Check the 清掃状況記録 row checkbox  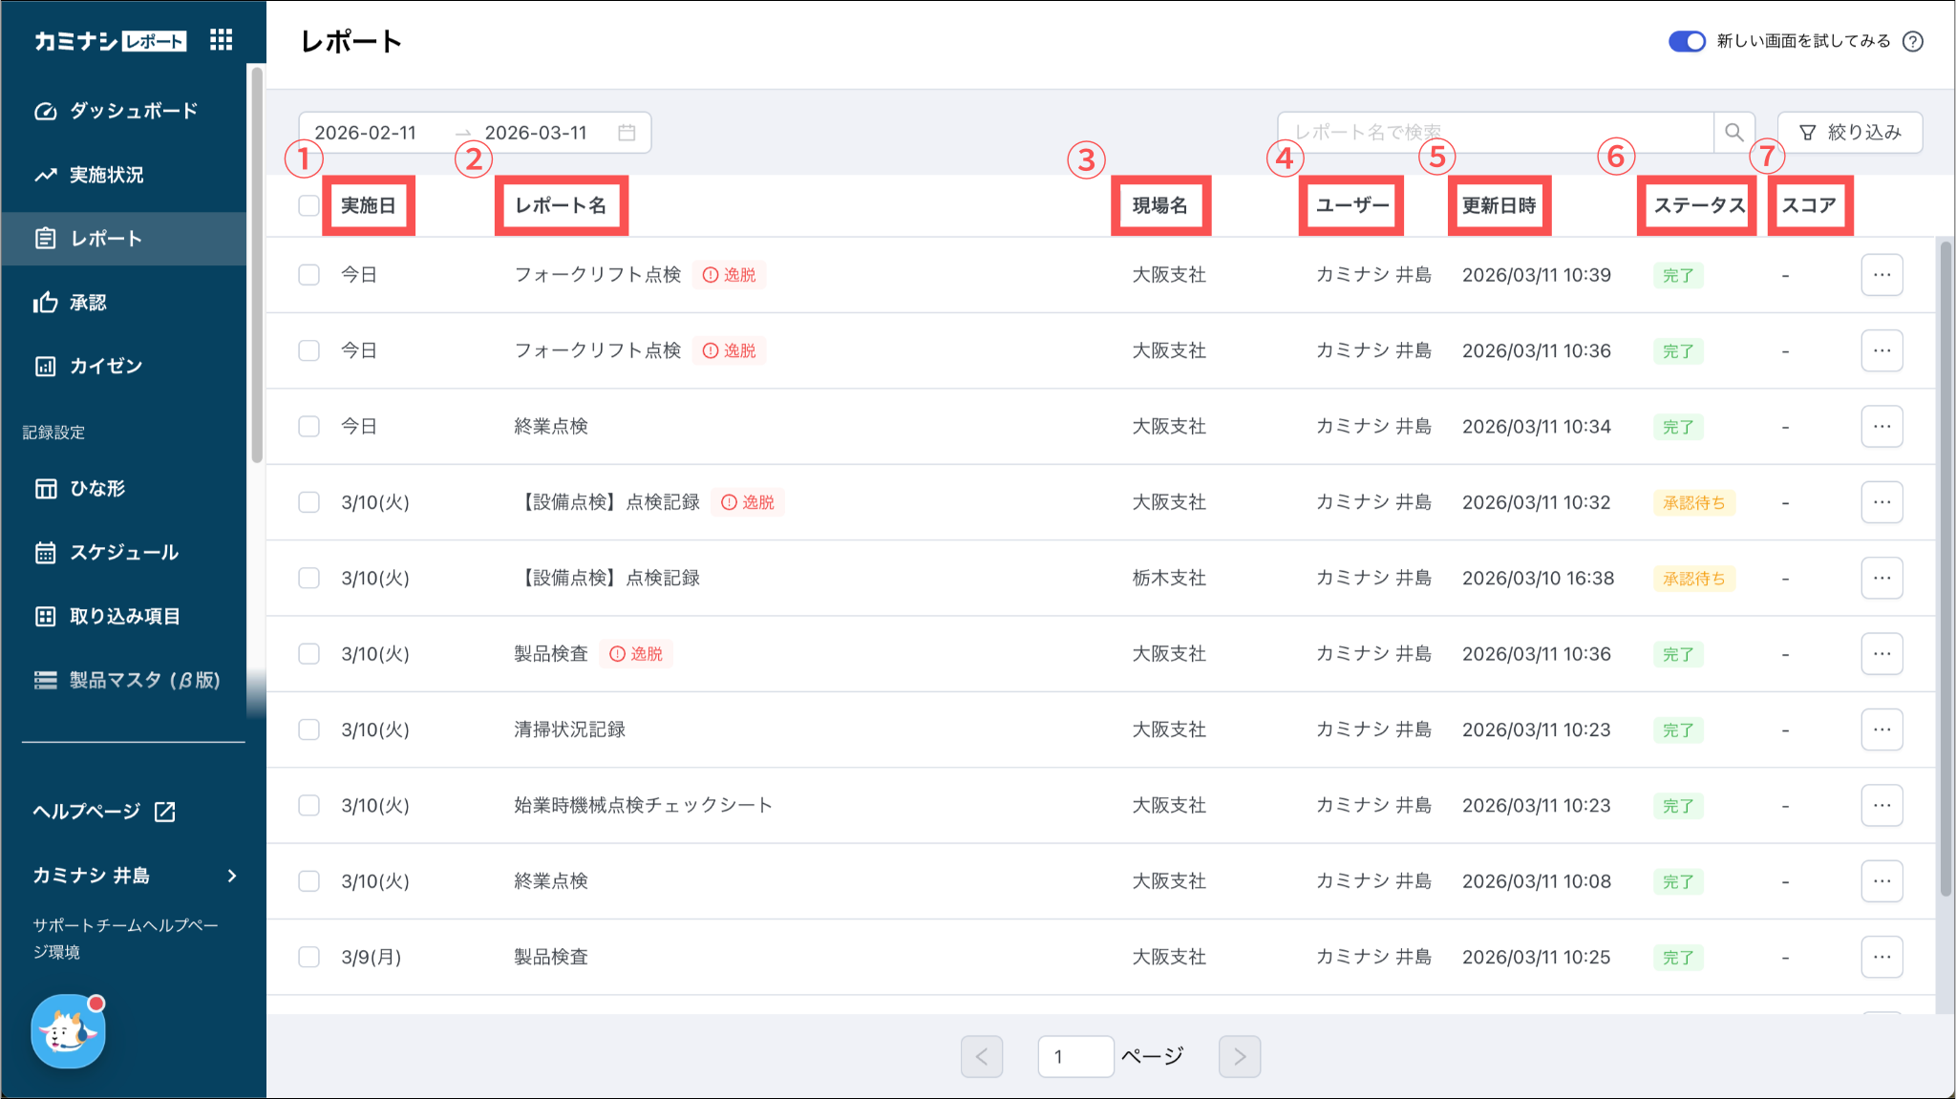pos(308,729)
